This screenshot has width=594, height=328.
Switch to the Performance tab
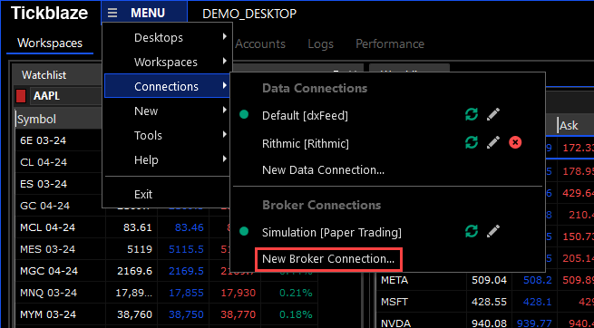click(390, 43)
